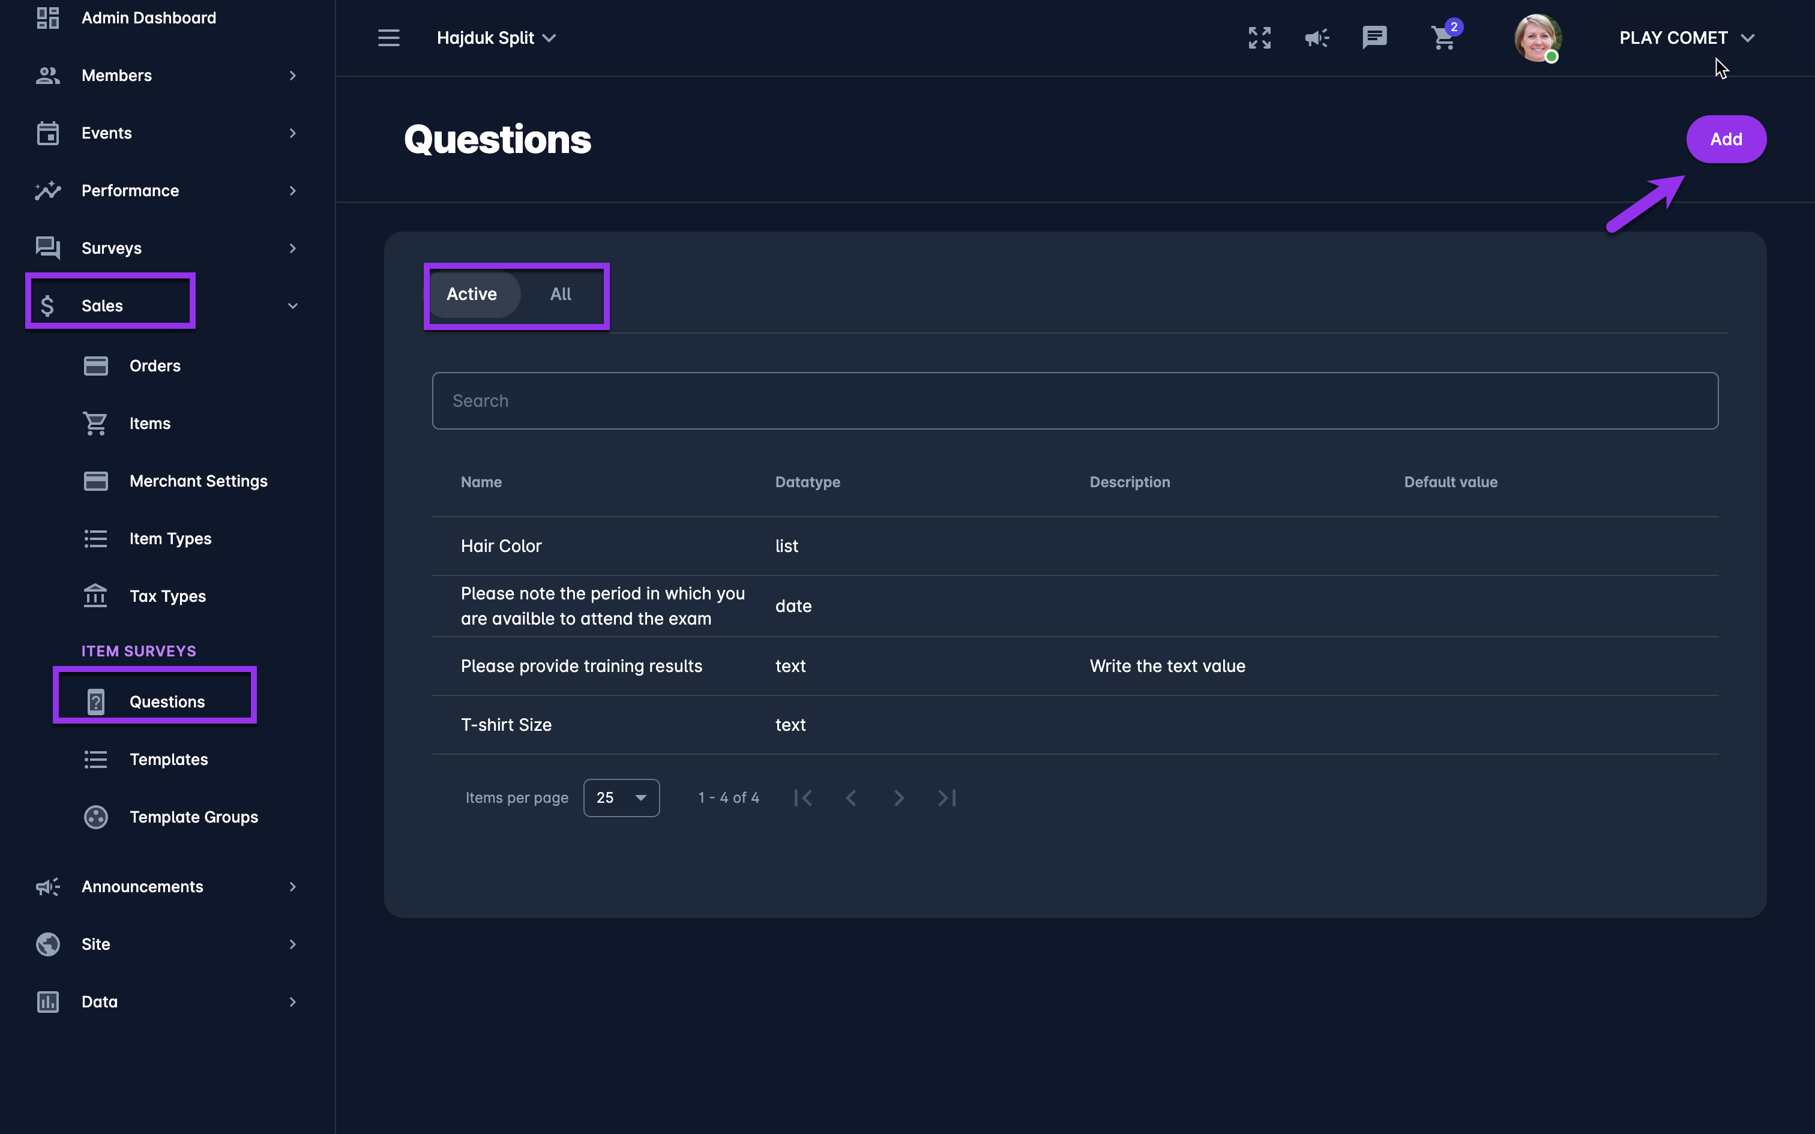Click the Add button
1815x1134 pixels.
1725,139
